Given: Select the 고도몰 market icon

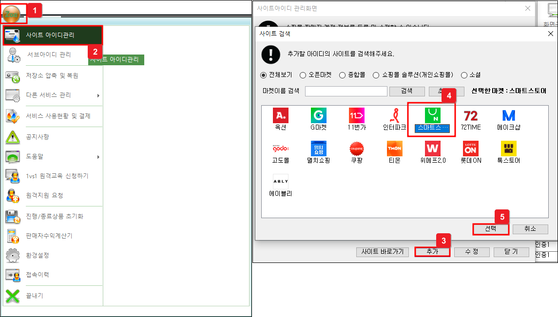Looking at the screenshot, I should pyautogui.click(x=280, y=149).
